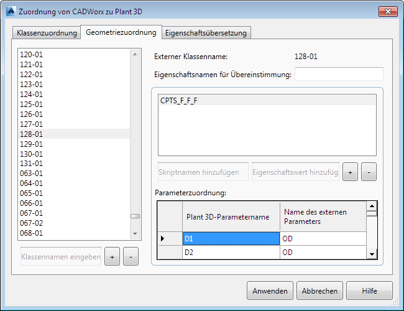Select class 063-01 in the list
Viewport: 404px width, 311px height.
pyautogui.click(x=75, y=174)
